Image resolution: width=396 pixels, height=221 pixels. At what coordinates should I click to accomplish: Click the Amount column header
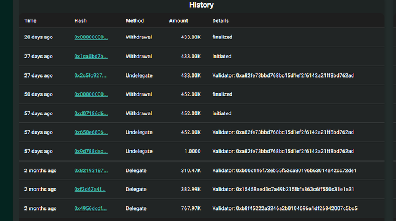pos(179,21)
